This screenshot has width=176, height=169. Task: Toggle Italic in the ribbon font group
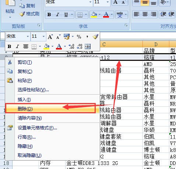[57, 15]
